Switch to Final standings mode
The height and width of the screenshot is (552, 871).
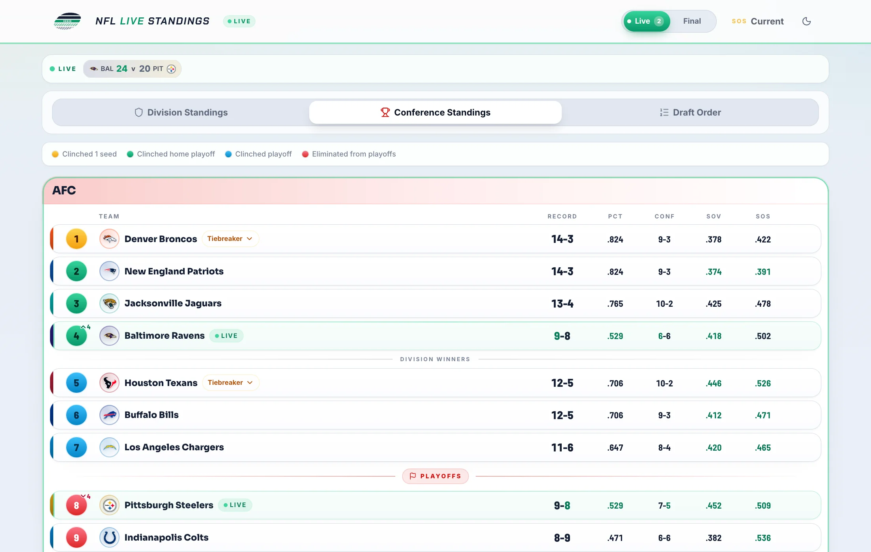692,21
